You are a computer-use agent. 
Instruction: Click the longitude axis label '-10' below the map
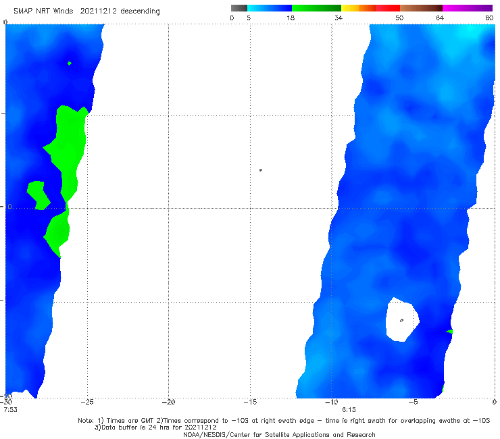(x=332, y=403)
